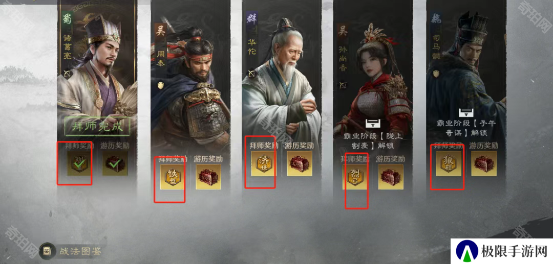Click the 济世 reward icon under 华佗
The image size is (553, 264).
pos(263,163)
